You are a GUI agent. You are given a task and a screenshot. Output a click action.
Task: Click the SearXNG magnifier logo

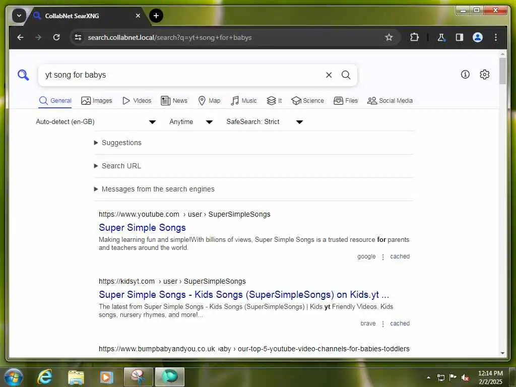click(23, 75)
